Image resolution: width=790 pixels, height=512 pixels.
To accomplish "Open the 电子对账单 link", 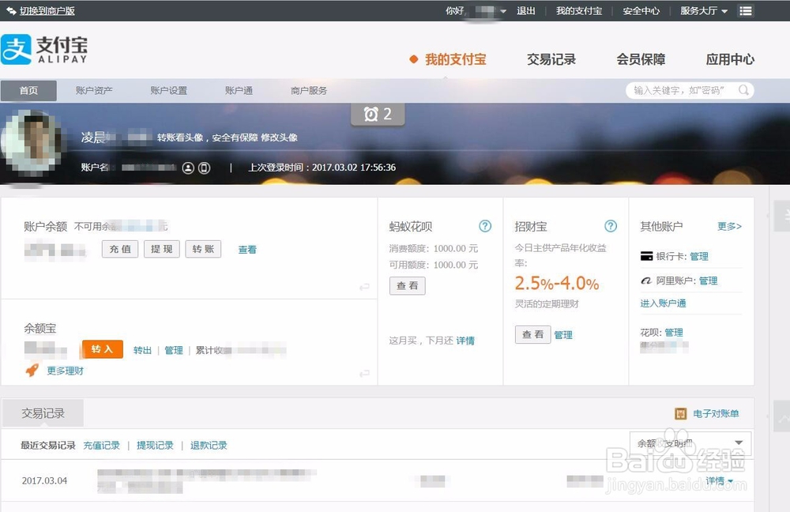I will pos(716,414).
